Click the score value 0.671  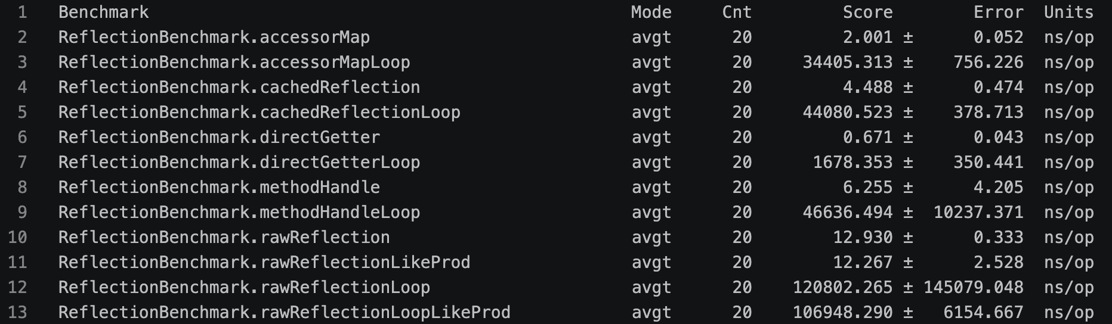click(x=867, y=137)
